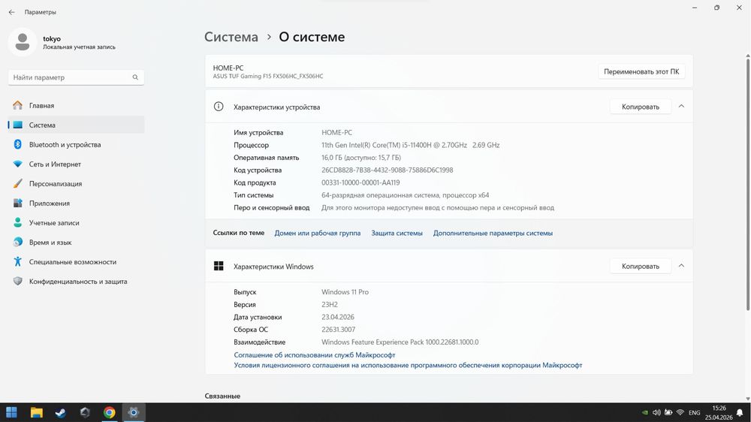The width and height of the screenshot is (751, 422).
Task: Open Соглашение об использовании служб Майкрософт
Action: (x=315, y=355)
